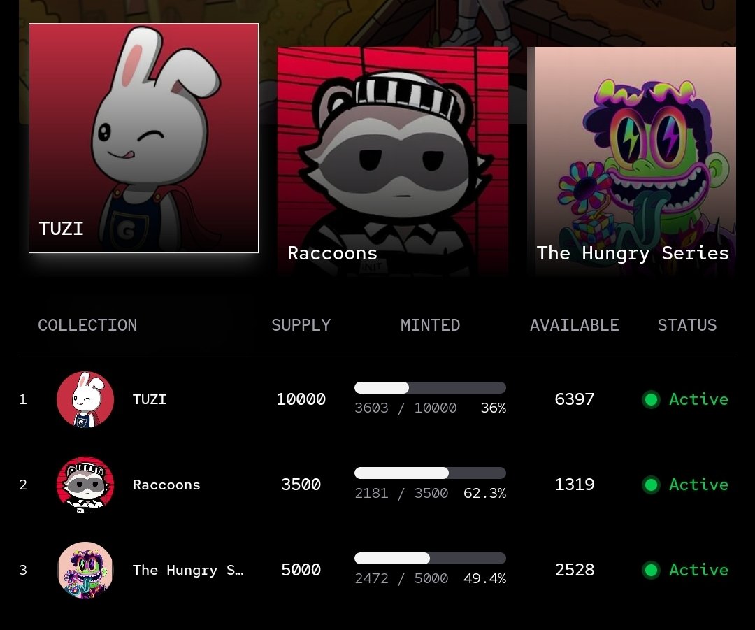The height and width of the screenshot is (630, 755).
Task: Open The Hungry Series featured card
Action: (631, 162)
